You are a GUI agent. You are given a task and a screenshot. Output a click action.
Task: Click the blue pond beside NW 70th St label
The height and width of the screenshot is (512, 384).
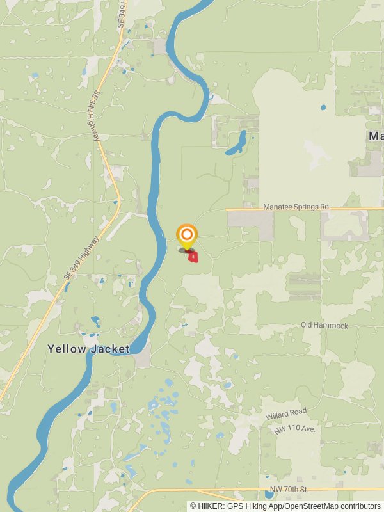[269, 494]
